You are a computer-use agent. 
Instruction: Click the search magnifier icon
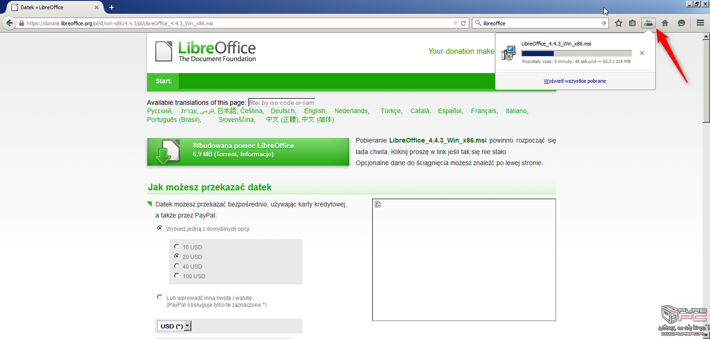tap(478, 23)
